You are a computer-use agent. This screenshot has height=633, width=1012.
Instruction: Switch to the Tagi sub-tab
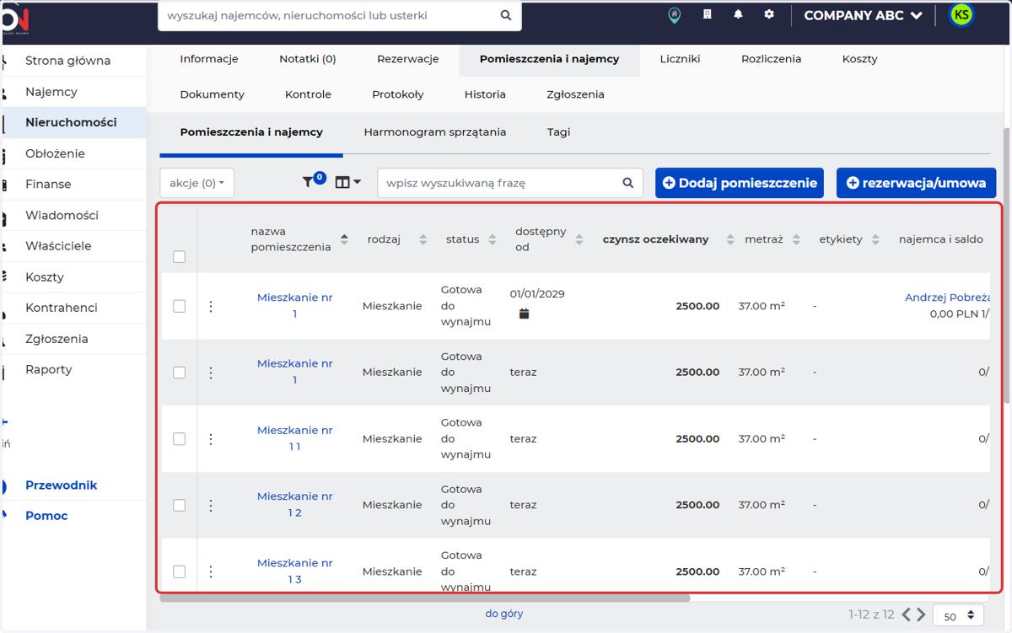[x=559, y=132]
